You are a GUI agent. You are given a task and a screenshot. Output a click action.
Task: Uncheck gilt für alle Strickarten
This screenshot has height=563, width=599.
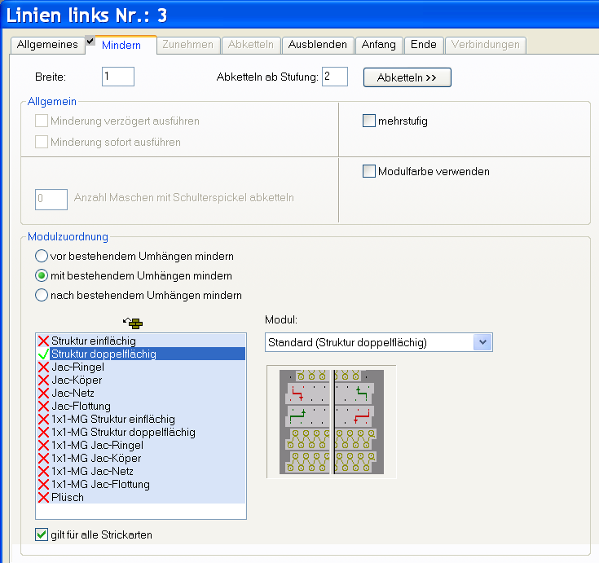coord(42,534)
